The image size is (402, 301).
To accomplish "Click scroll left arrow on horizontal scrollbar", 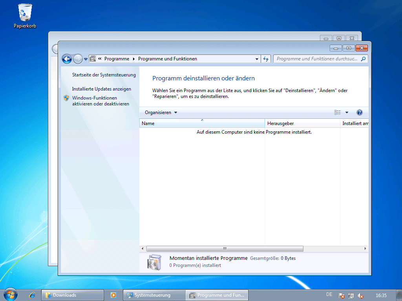I will click(143, 248).
